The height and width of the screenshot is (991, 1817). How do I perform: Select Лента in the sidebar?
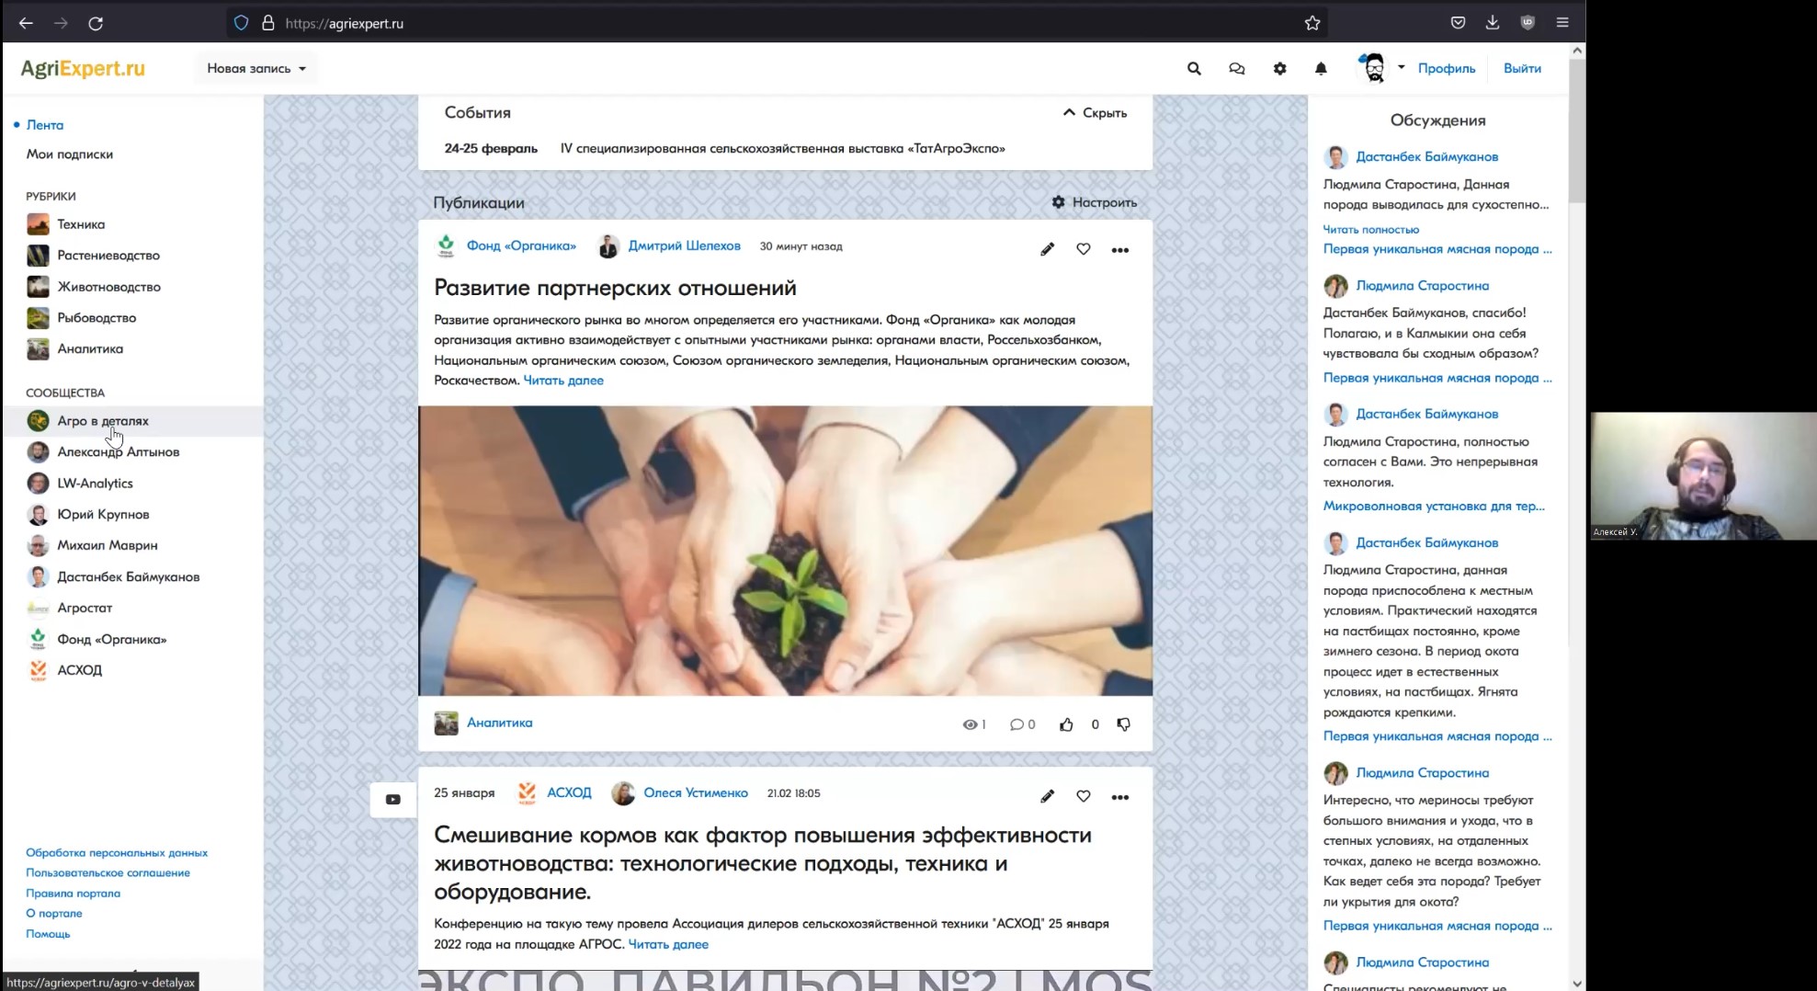45,125
